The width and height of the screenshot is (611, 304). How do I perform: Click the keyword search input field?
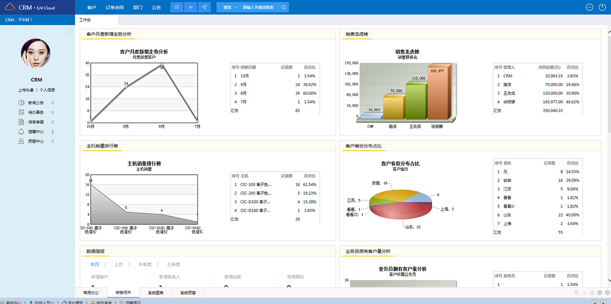coord(259,7)
